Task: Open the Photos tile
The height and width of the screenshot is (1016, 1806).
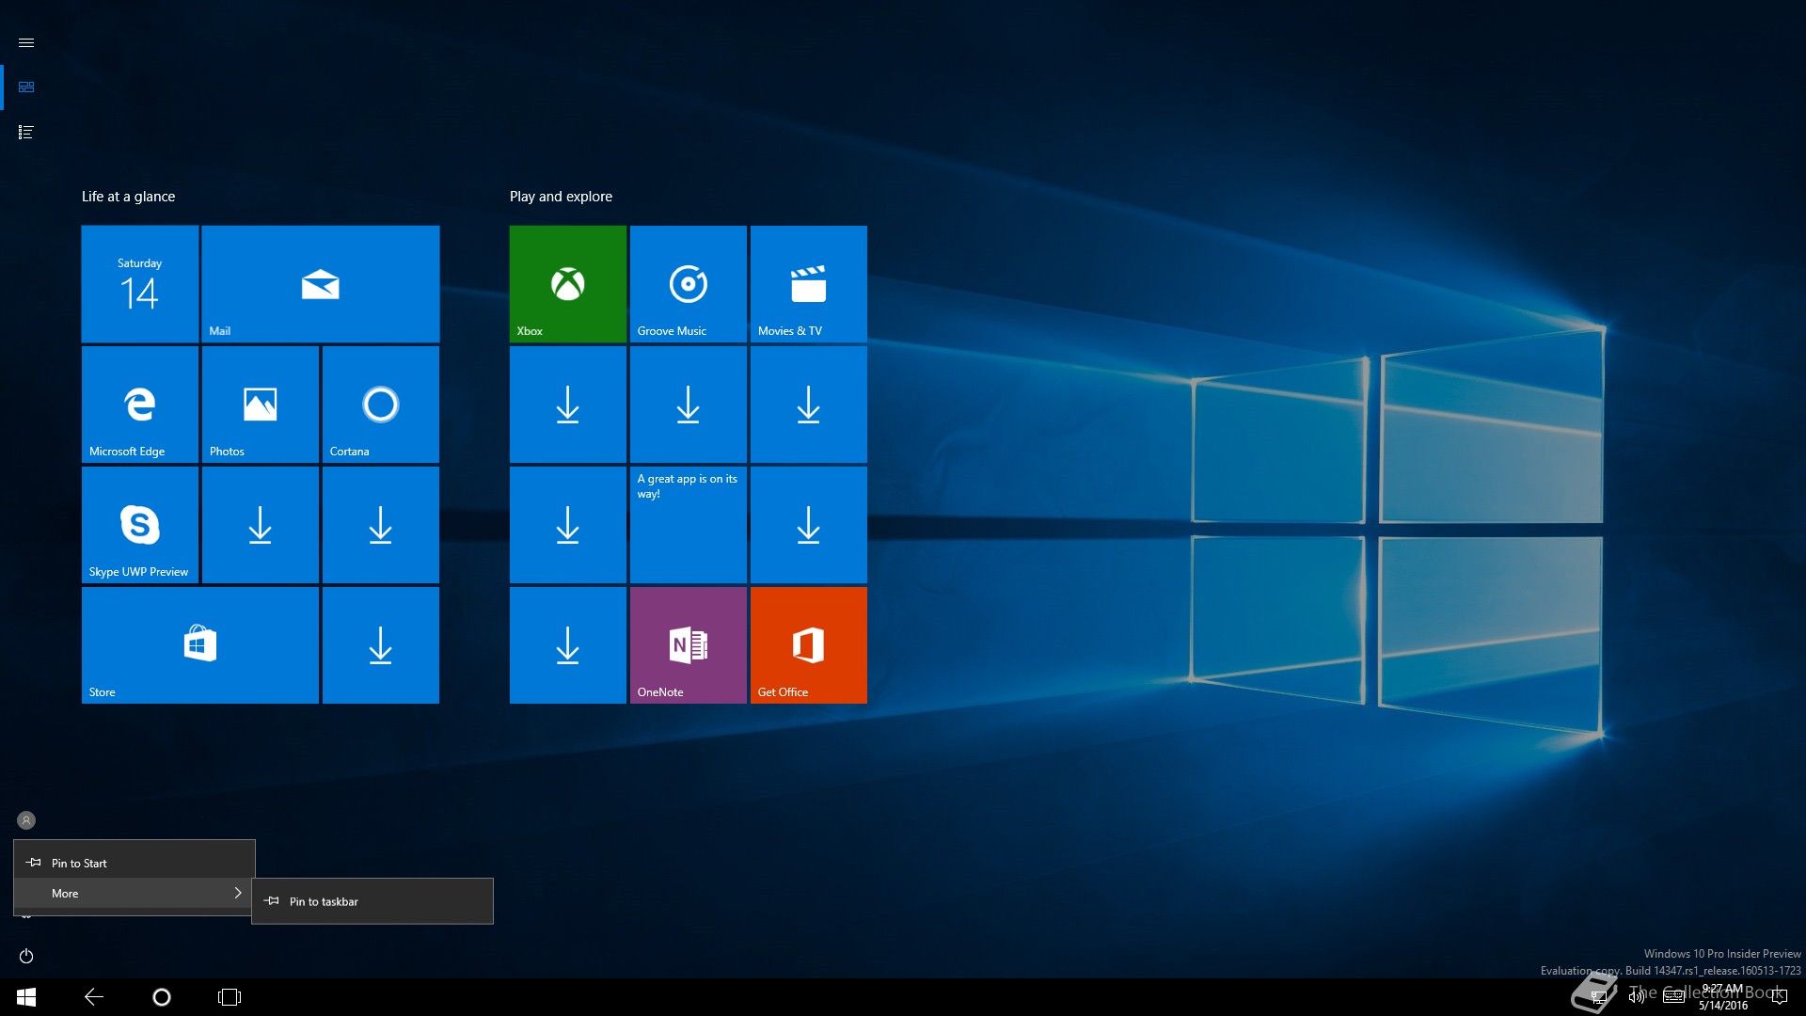Action: [261, 405]
